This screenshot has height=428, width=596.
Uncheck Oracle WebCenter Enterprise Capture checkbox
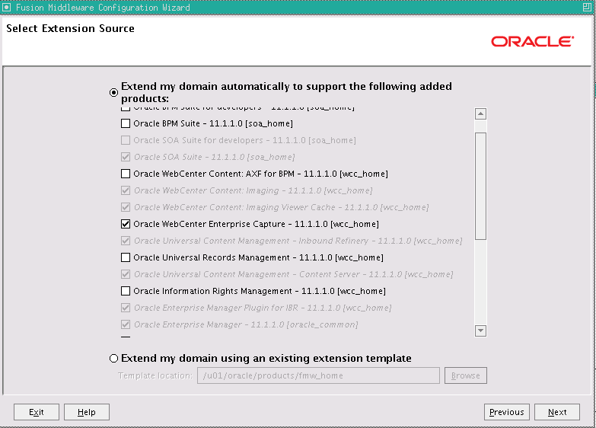tap(126, 224)
